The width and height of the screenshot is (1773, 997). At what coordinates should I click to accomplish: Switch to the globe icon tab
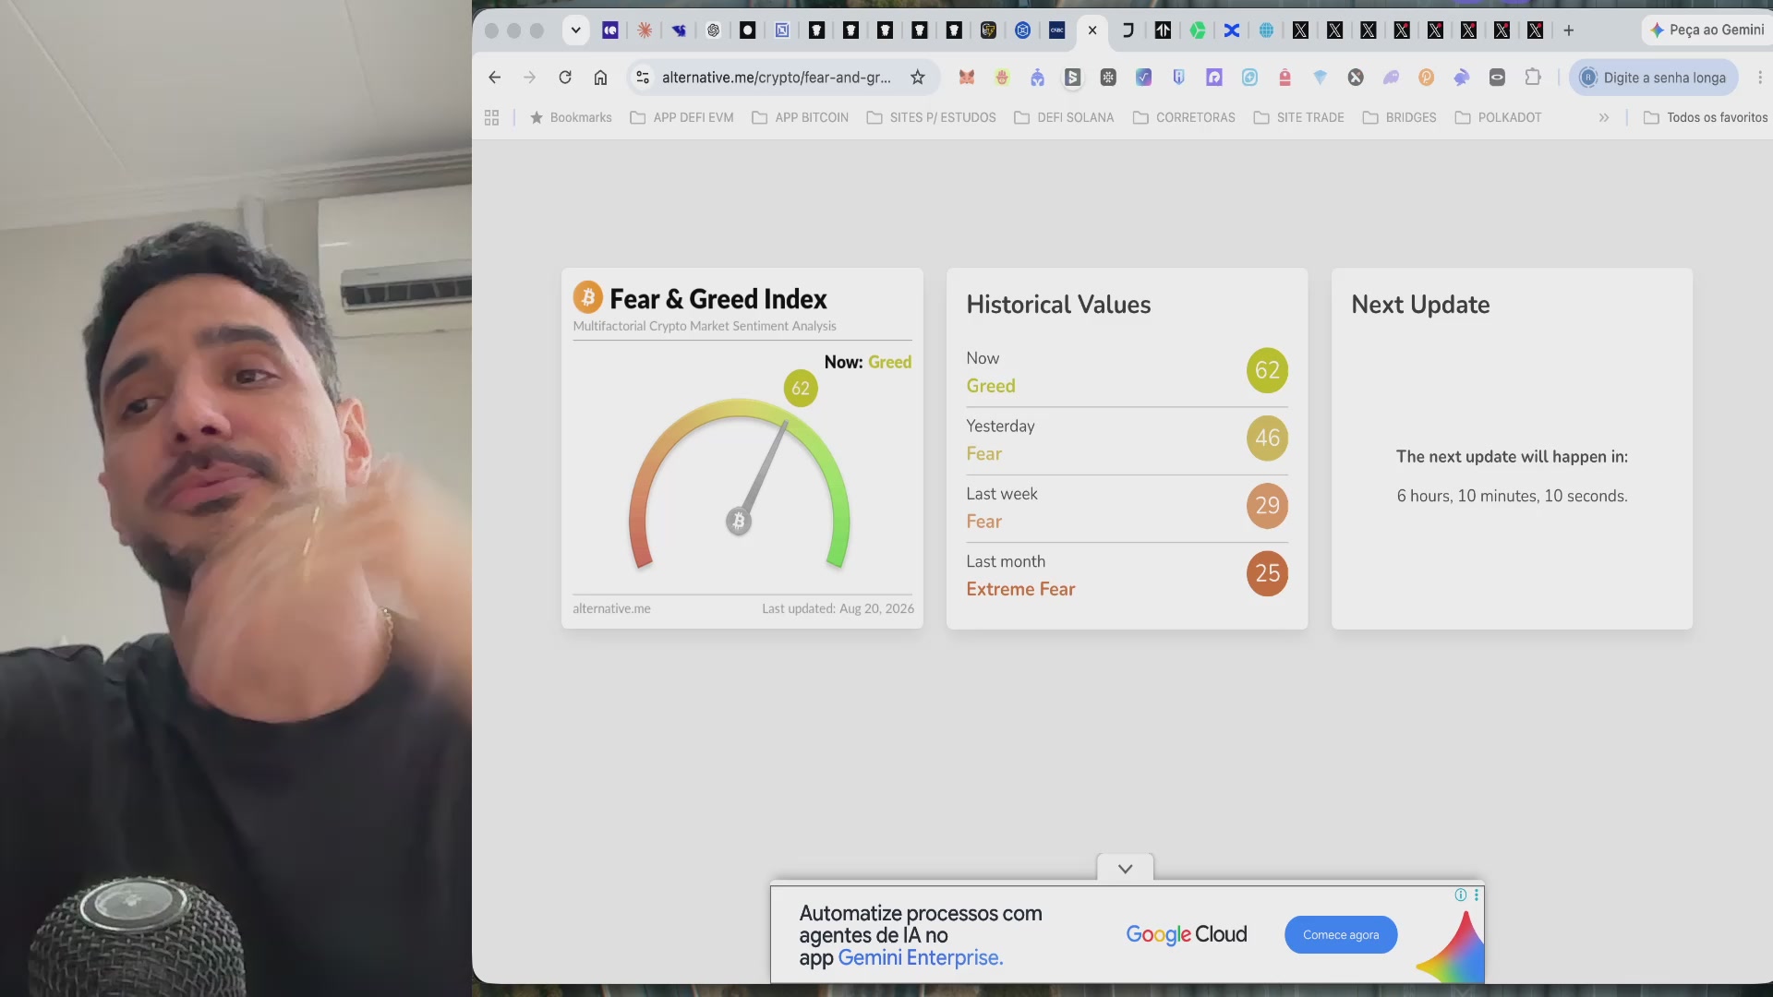pyautogui.click(x=1266, y=30)
